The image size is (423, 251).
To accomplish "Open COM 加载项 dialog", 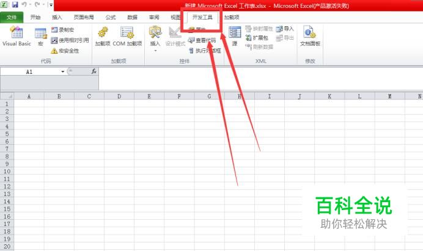I will (127, 36).
